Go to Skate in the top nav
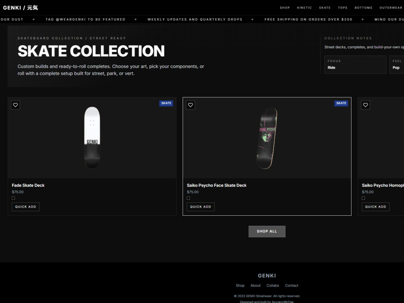The height and width of the screenshot is (303, 404). [325, 8]
